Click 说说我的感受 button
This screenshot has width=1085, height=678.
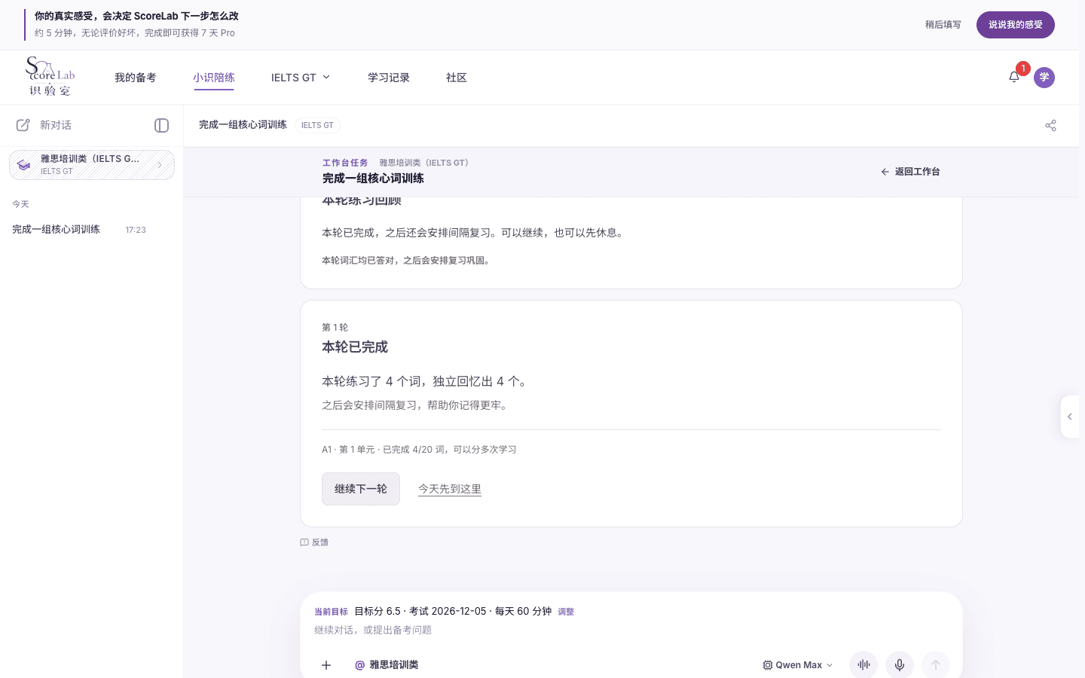[1016, 25]
